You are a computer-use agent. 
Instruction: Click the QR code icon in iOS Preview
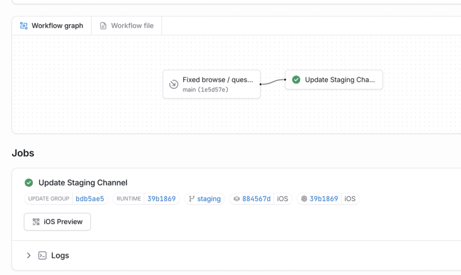[36, 222]
